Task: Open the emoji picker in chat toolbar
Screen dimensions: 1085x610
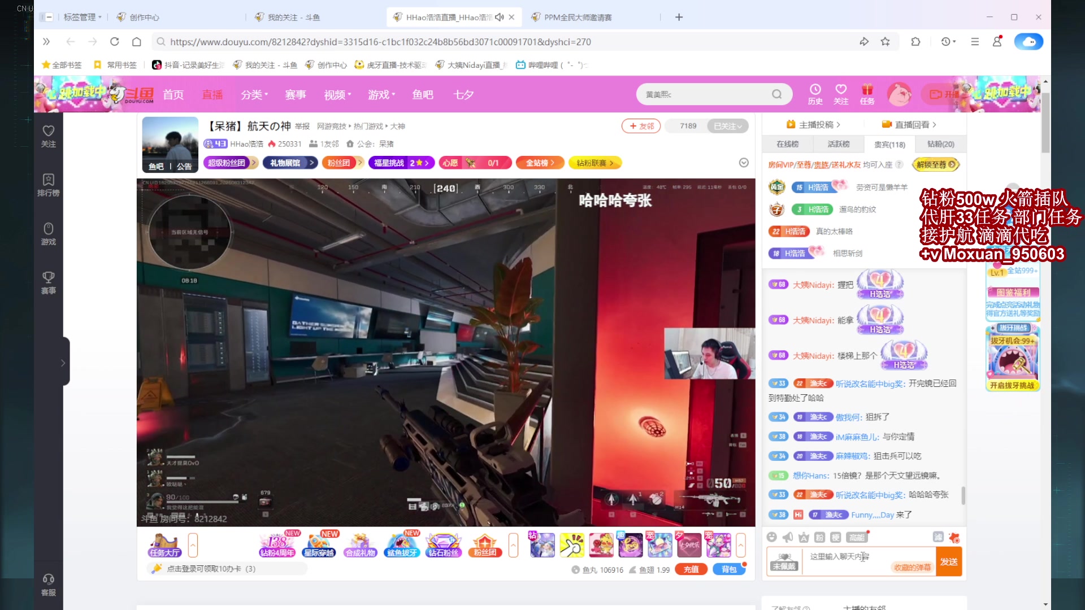Action: (x=771, y=537)
